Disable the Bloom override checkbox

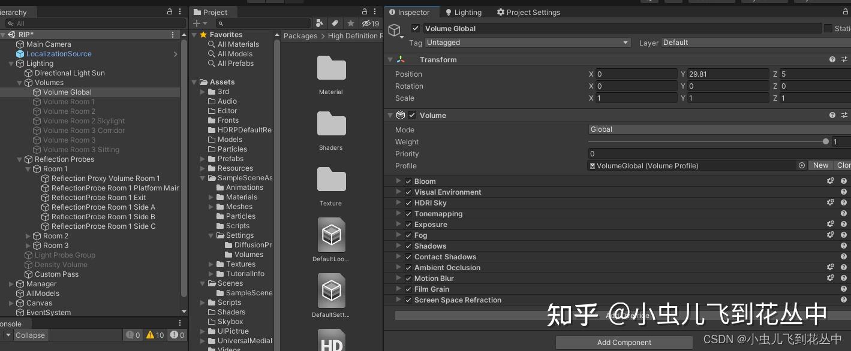[408, 181]
